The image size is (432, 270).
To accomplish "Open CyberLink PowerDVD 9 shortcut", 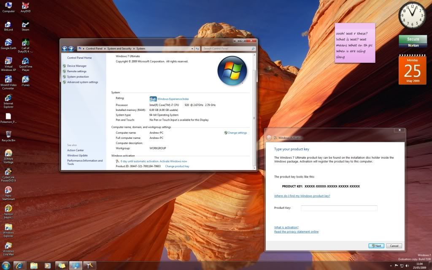I will (x=8, y=175).
